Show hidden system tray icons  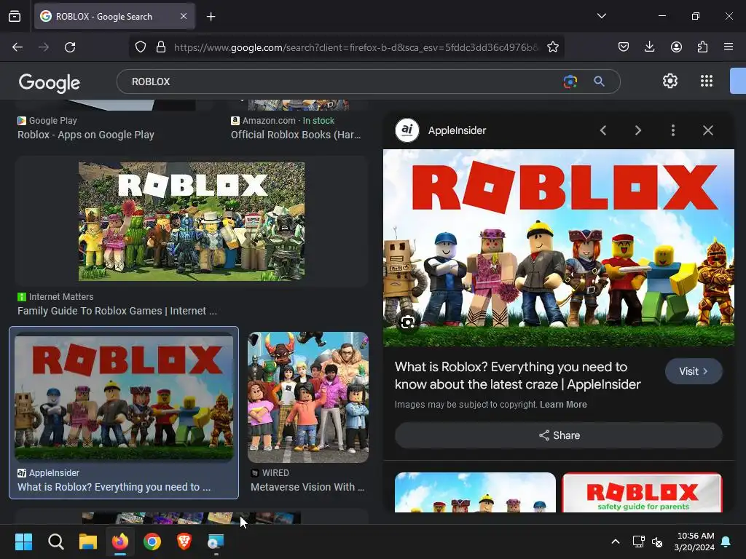click(x=615, y=542)
